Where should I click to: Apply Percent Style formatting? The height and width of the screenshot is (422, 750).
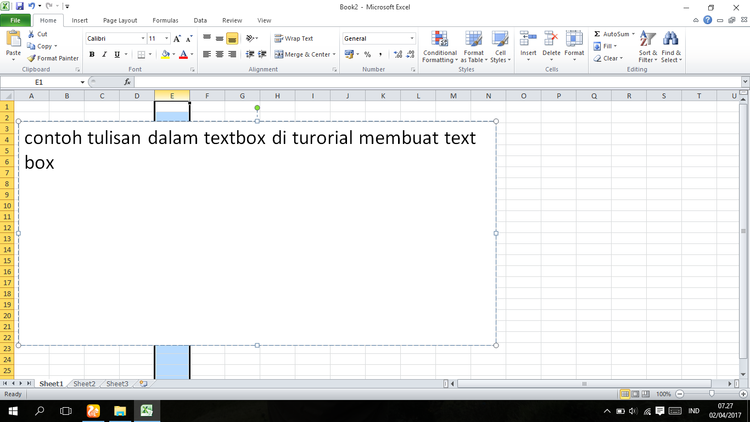click(x=367, y=54)
